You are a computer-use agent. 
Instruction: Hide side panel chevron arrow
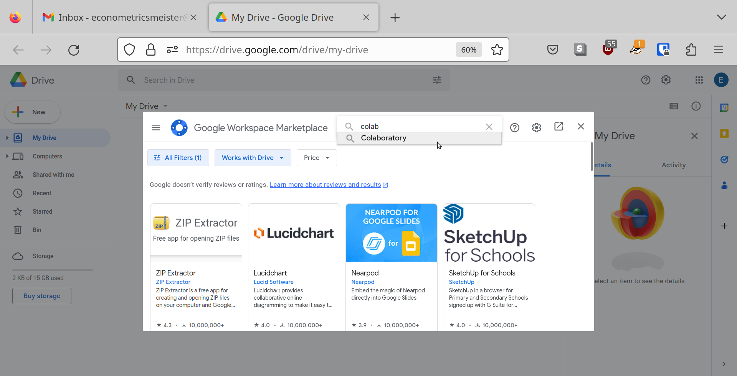724,364
